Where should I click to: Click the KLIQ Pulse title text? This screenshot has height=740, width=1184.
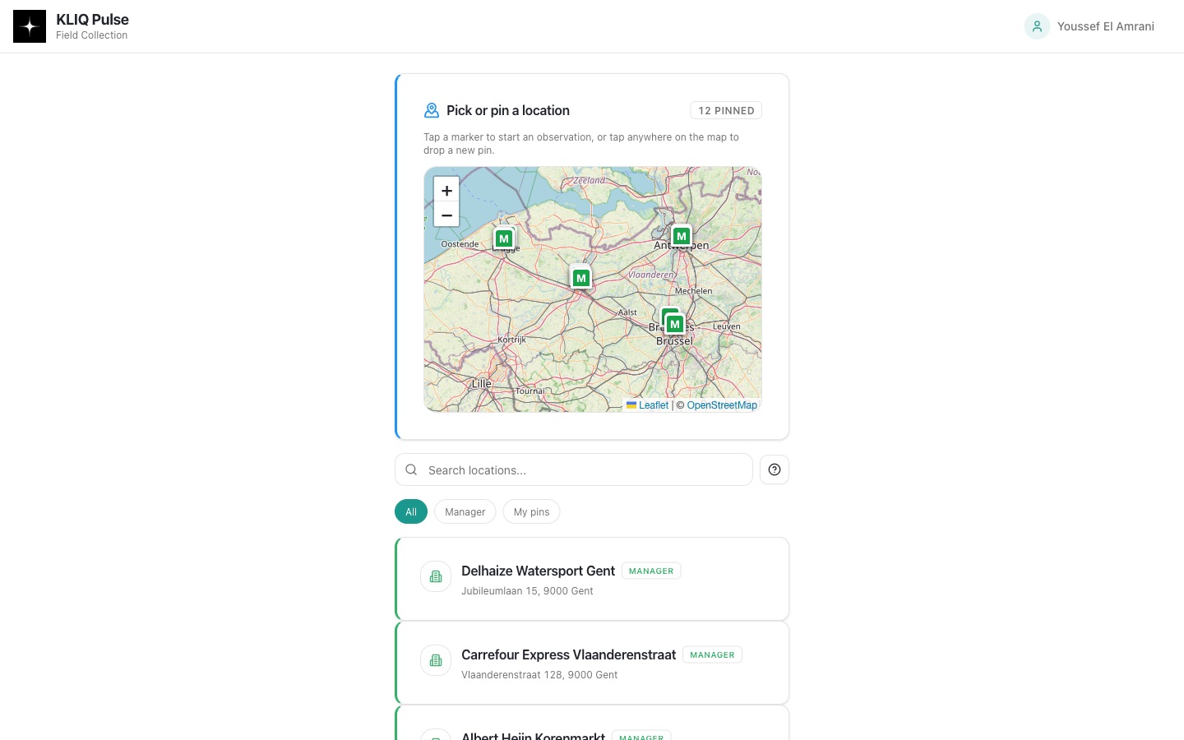(92, 20)
